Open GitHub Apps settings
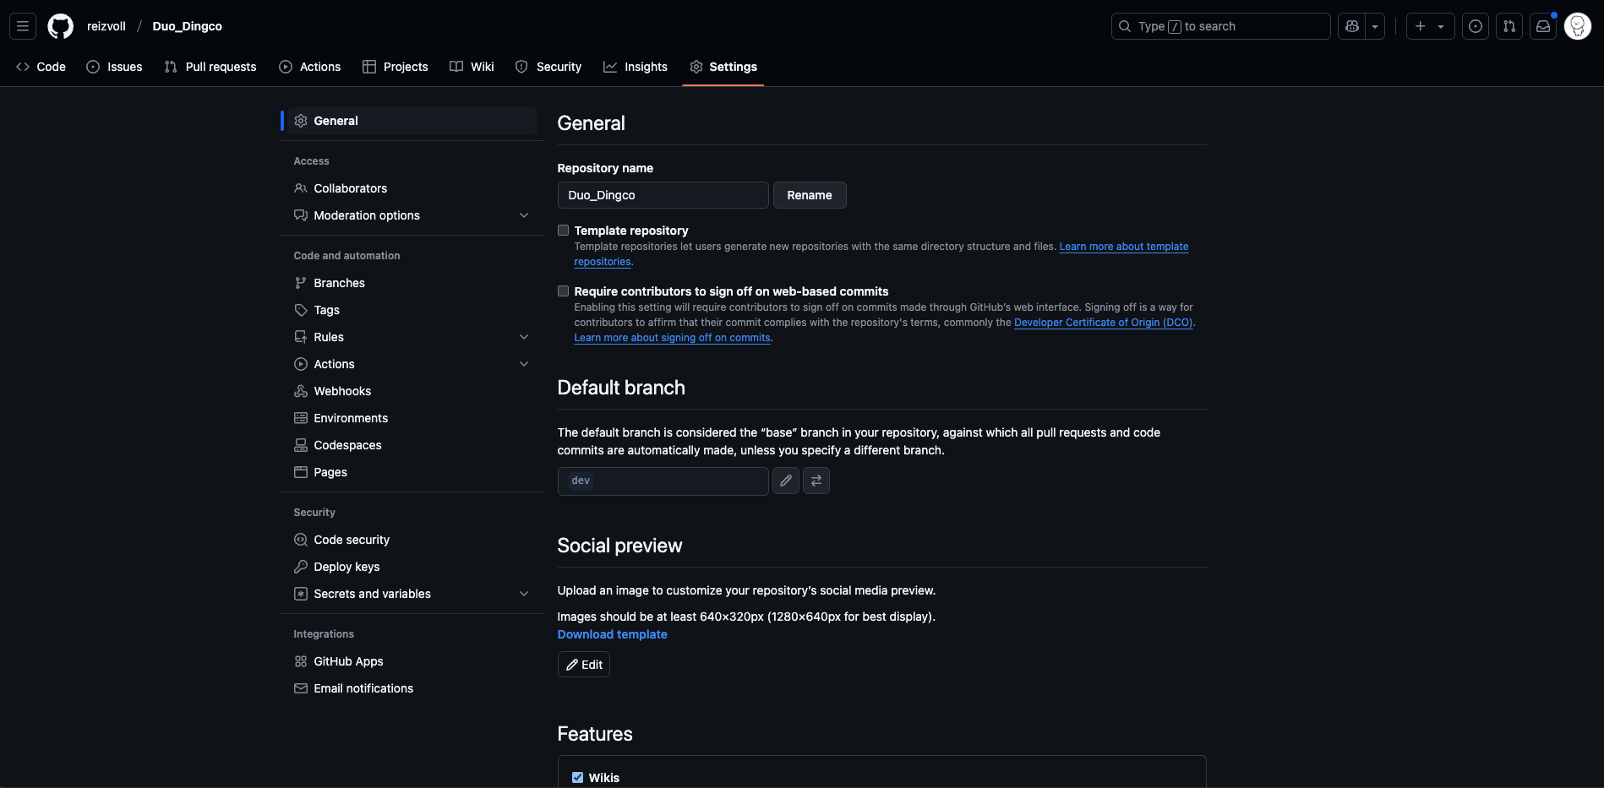Image resolution: width=1604 pixels, height=788 pixels. click(x=412, y=661)
